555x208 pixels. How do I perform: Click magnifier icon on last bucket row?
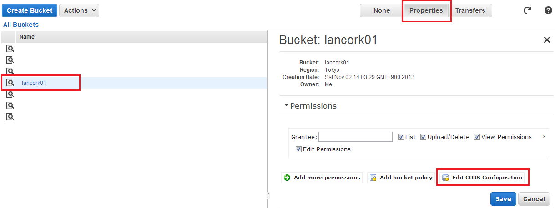click(x=10, y=117)
